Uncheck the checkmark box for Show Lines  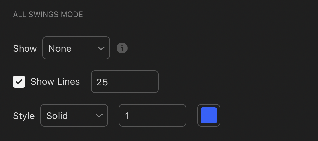coord(19,82)
